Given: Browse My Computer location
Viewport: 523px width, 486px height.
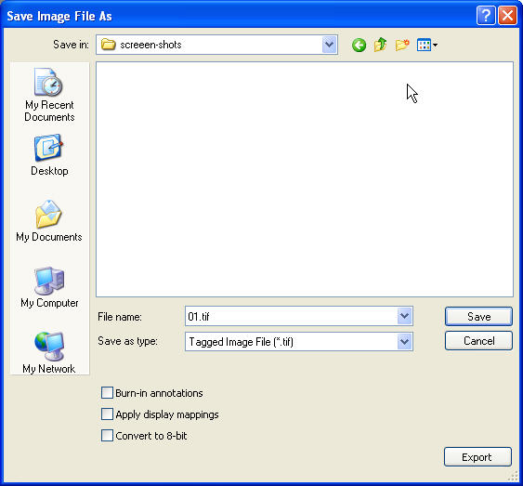Looking at the screenshot, I should pos(49,287).
